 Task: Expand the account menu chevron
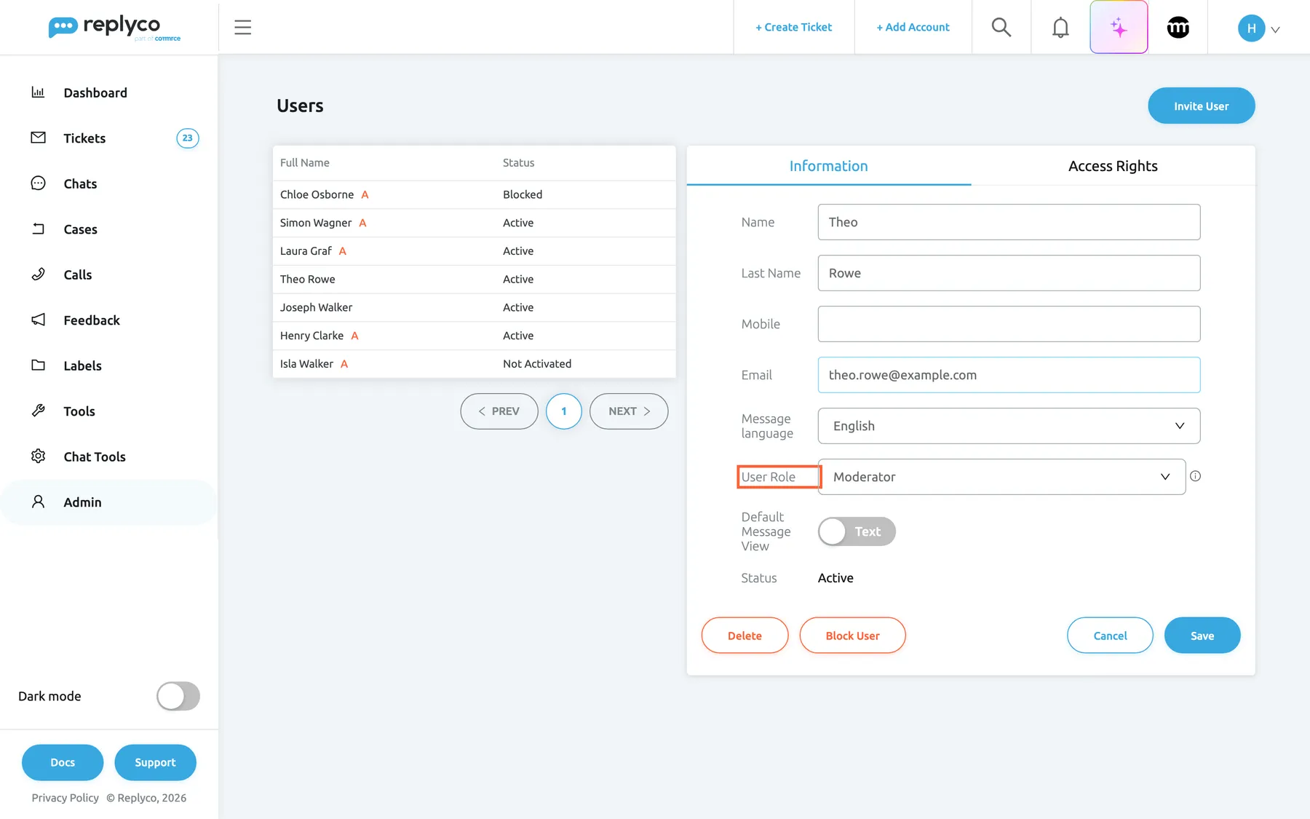point(1275,30)
